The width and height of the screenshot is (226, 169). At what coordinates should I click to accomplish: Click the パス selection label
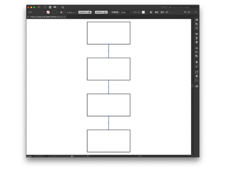30,12
